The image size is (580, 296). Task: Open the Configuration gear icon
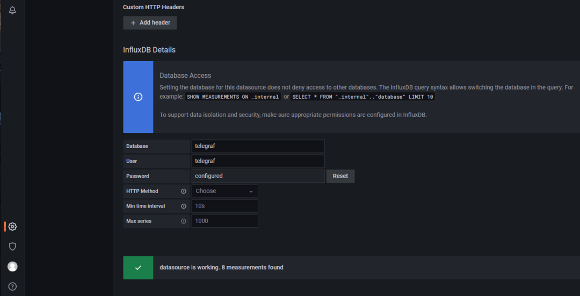[x=12, y=226]
